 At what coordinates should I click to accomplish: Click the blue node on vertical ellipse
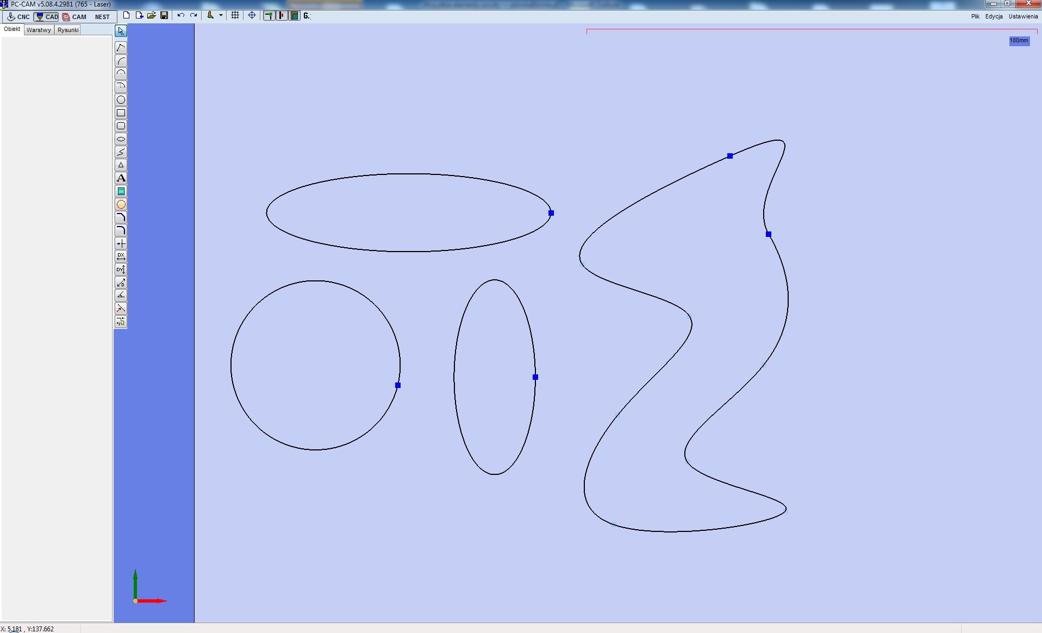click(535, 377)
